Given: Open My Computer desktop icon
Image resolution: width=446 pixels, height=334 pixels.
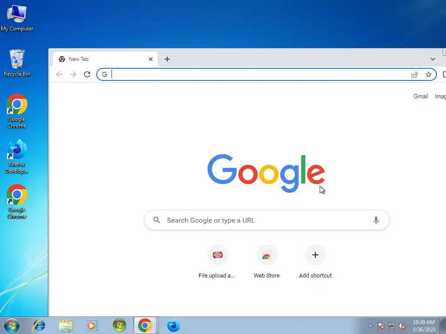Looking at the screenshot, I should (17, 17).
